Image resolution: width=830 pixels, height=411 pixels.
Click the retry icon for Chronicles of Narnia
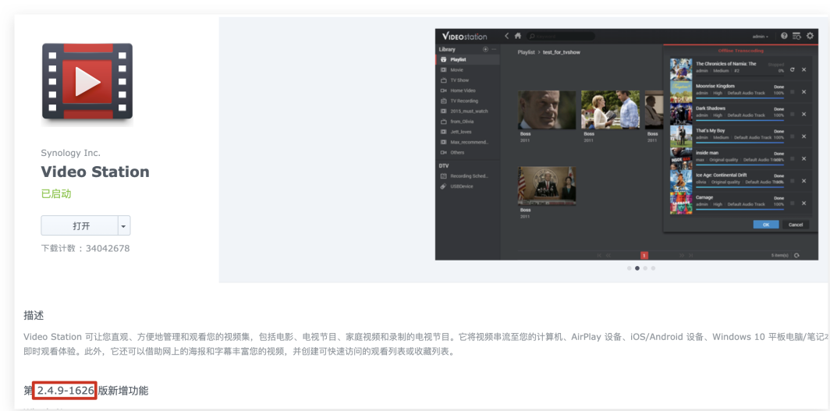click(793, 70)
